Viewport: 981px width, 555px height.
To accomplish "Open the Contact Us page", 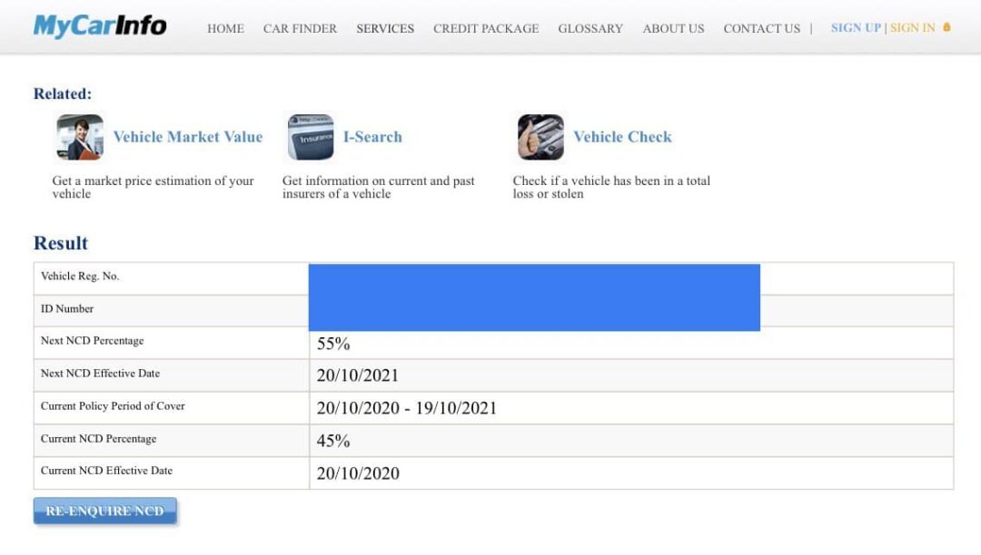I will (x=762, y=29).
